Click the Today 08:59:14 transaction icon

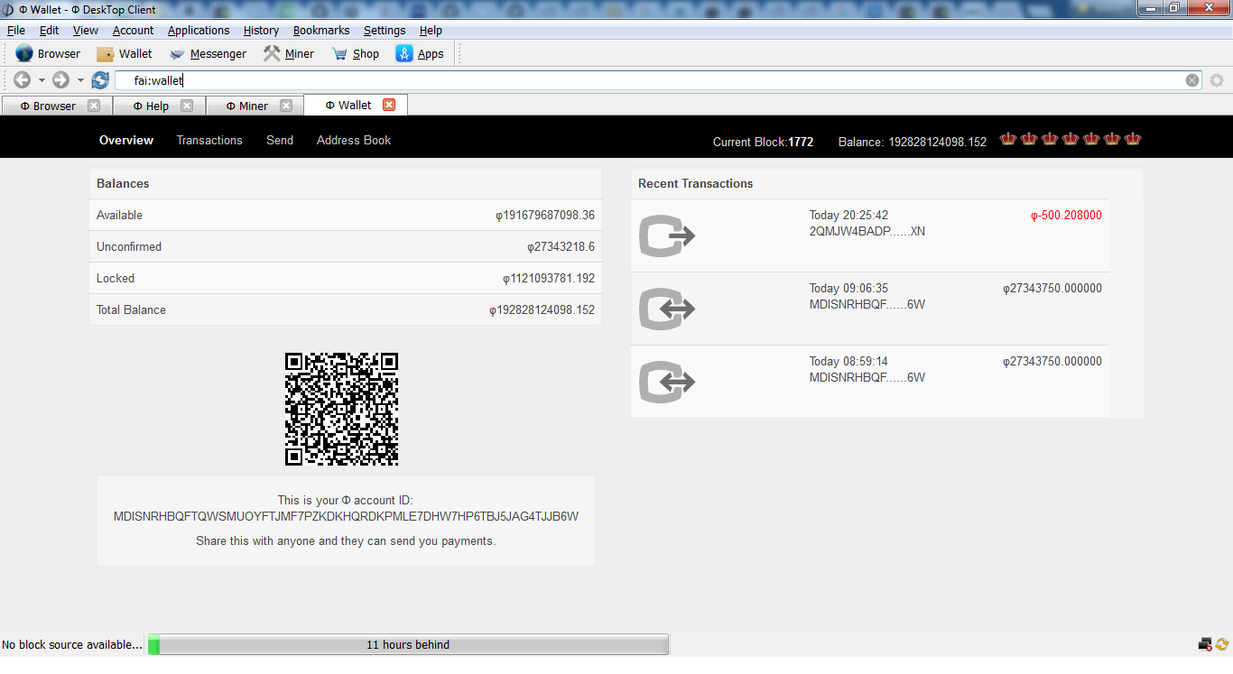click(667, 382)
